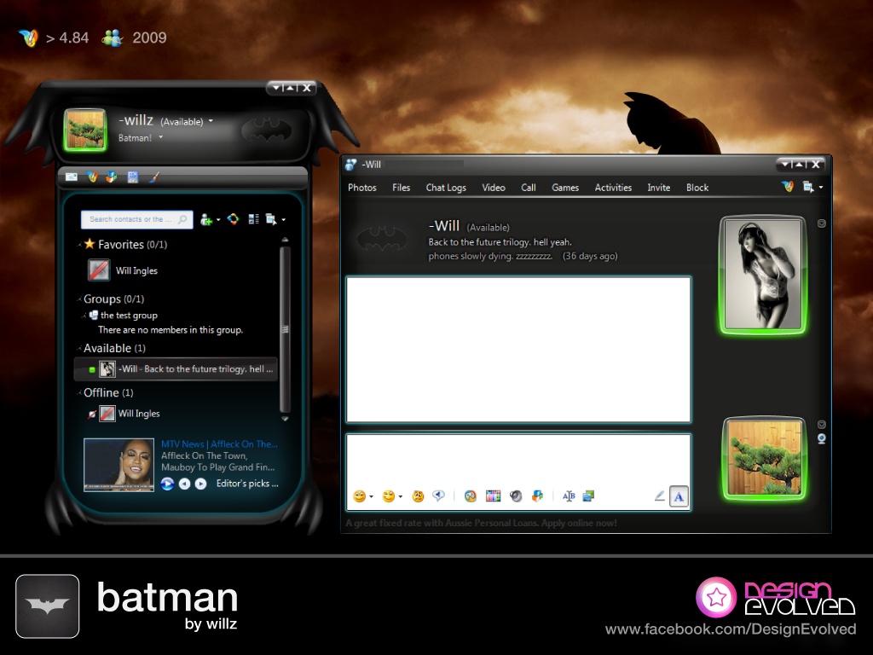Click the contact list scrollbar

point(285,328)
